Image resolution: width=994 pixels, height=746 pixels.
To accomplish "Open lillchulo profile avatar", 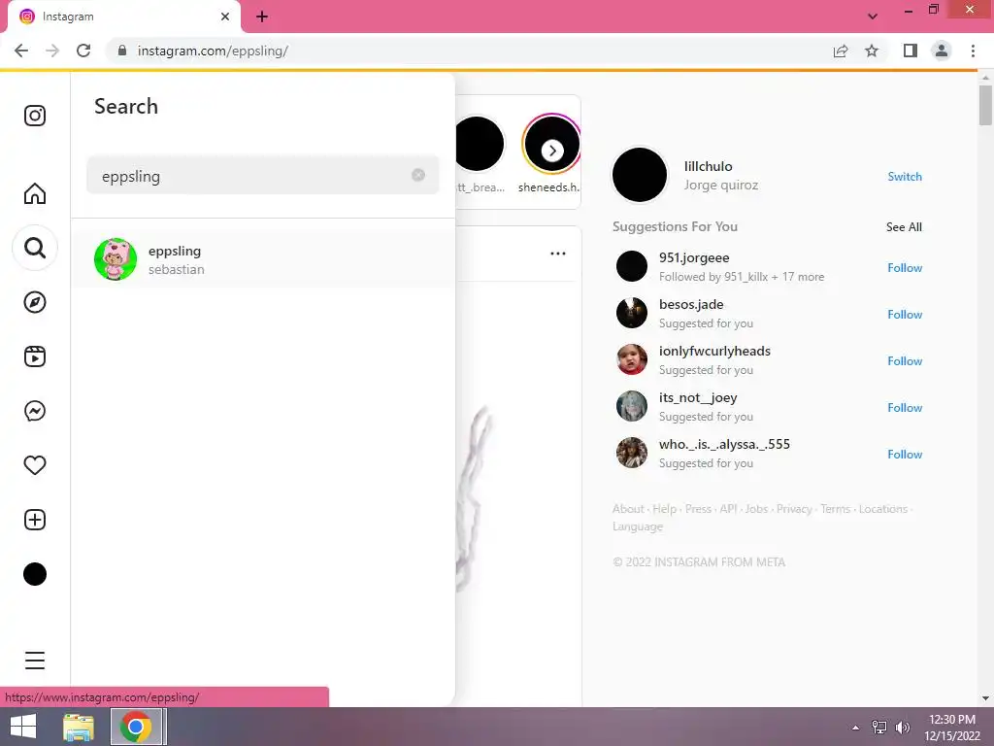I will (640, 175).
